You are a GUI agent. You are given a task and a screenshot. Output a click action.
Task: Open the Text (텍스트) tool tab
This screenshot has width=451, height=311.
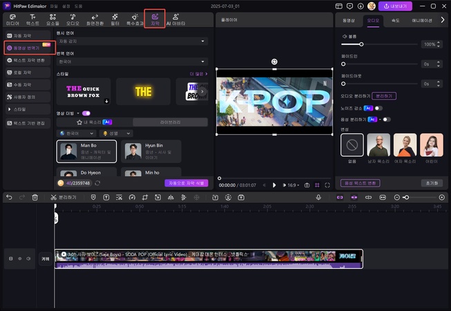pyautogui.click(x=32, y=19)
